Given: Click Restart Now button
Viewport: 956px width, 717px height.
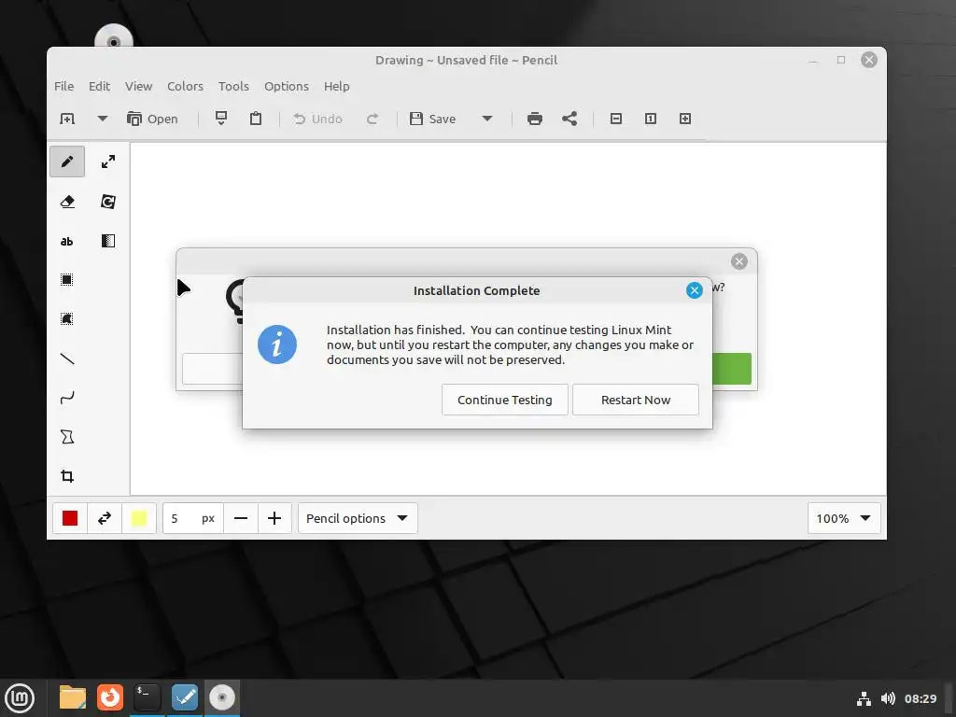Looking at the screenshot, I should pos(635,400).
